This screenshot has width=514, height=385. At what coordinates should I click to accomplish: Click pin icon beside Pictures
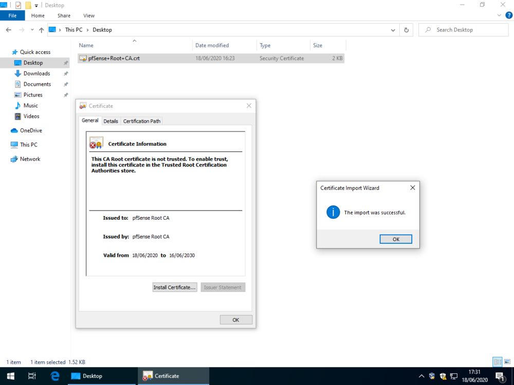click(x=66, y=95)
